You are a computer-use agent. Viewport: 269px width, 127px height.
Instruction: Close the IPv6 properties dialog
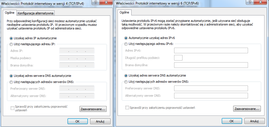pos(261,2)
